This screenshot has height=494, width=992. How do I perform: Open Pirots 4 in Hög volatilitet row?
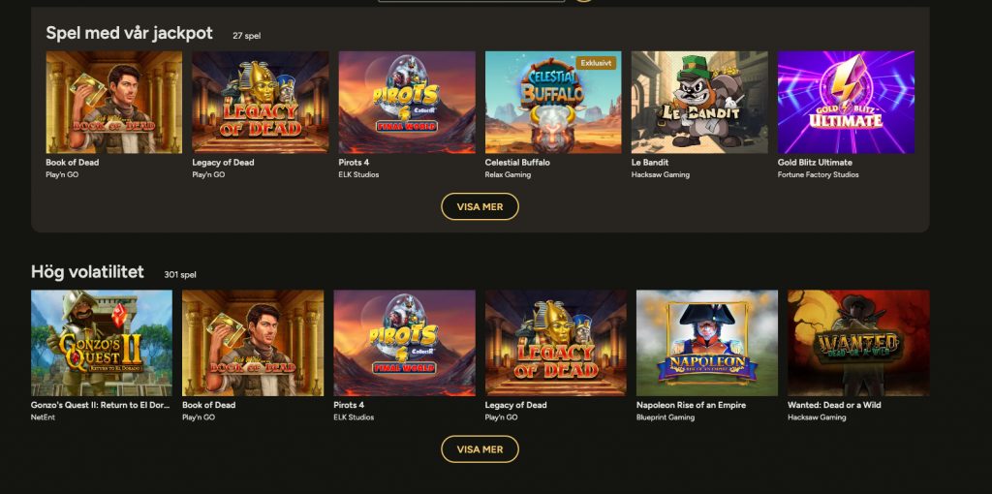click(x=404, y=343)
